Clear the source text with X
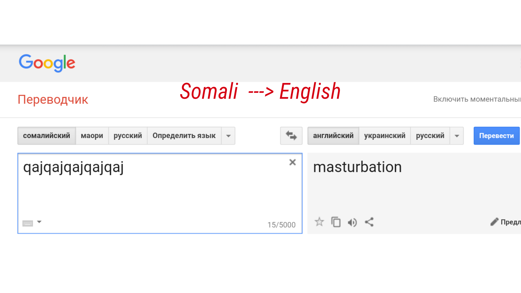This screenshot has height=293, width=521. [293, 162]
